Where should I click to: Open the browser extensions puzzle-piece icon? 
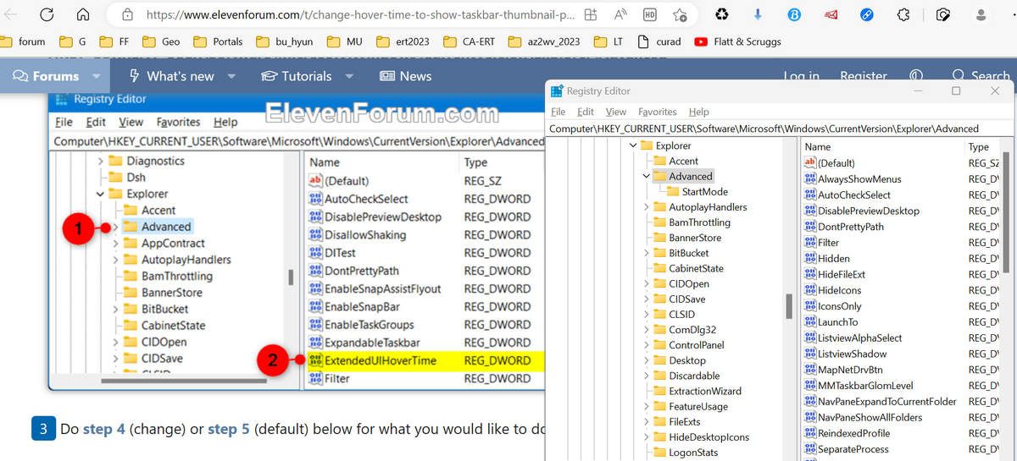click(x=903, y=14)
